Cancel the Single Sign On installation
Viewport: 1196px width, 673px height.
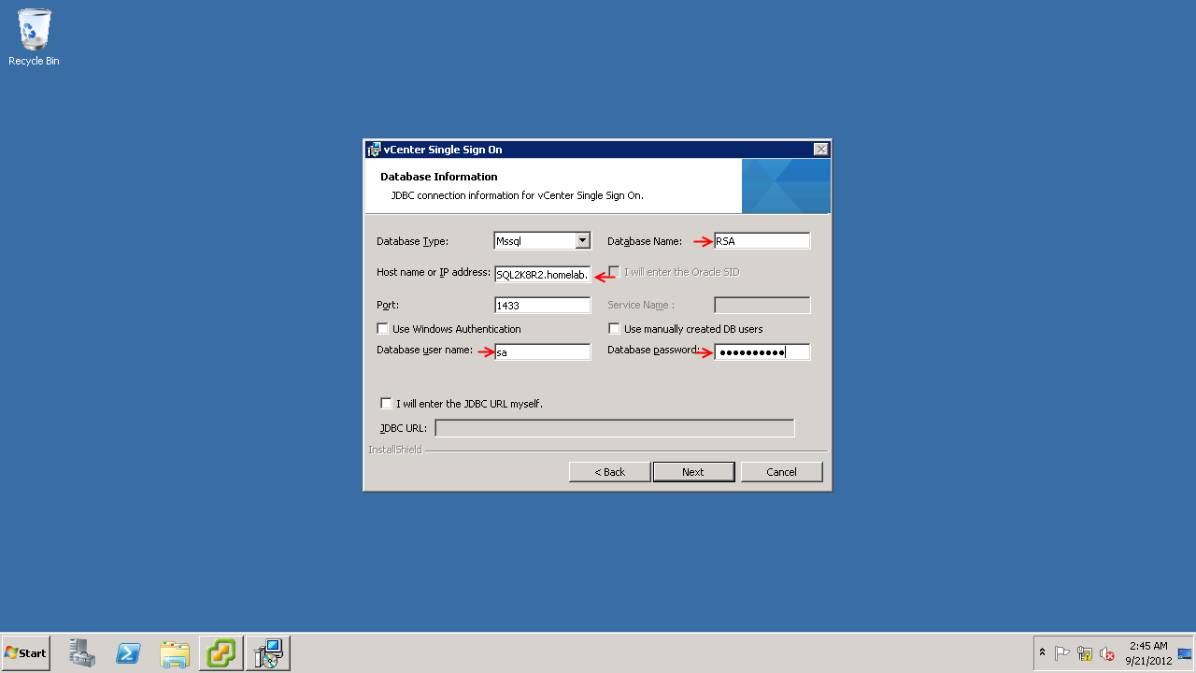[781, 472]
